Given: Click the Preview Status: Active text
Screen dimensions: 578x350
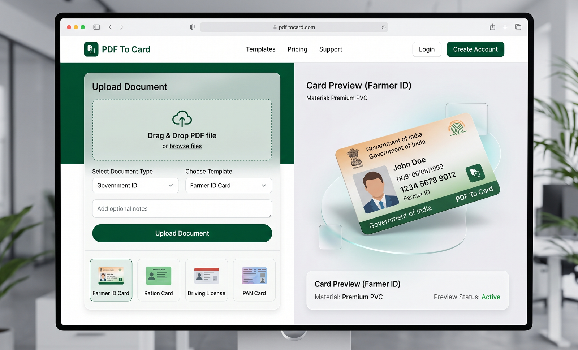Looking at the screenshot, I should (x=467, y=297).
